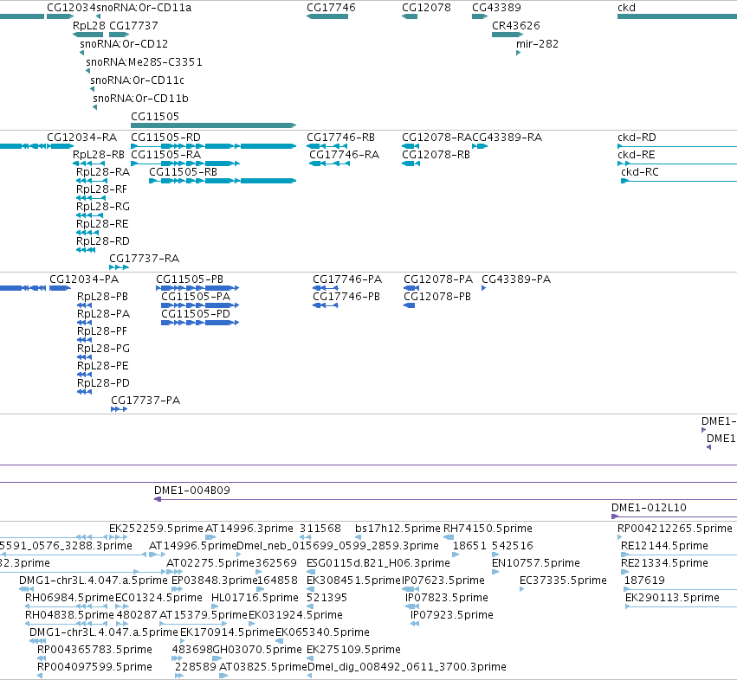Select the CG12078-PB protein feature

pos(410,305)
